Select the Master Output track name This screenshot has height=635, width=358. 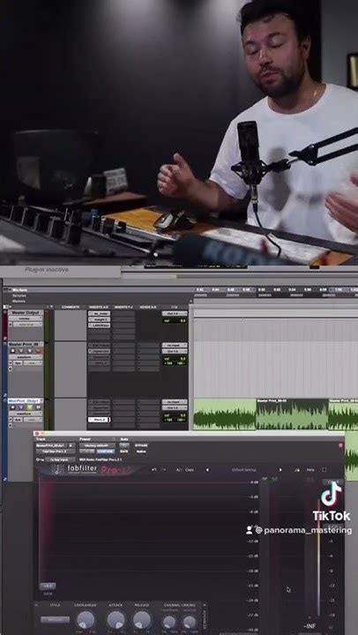tap(26, 313)
